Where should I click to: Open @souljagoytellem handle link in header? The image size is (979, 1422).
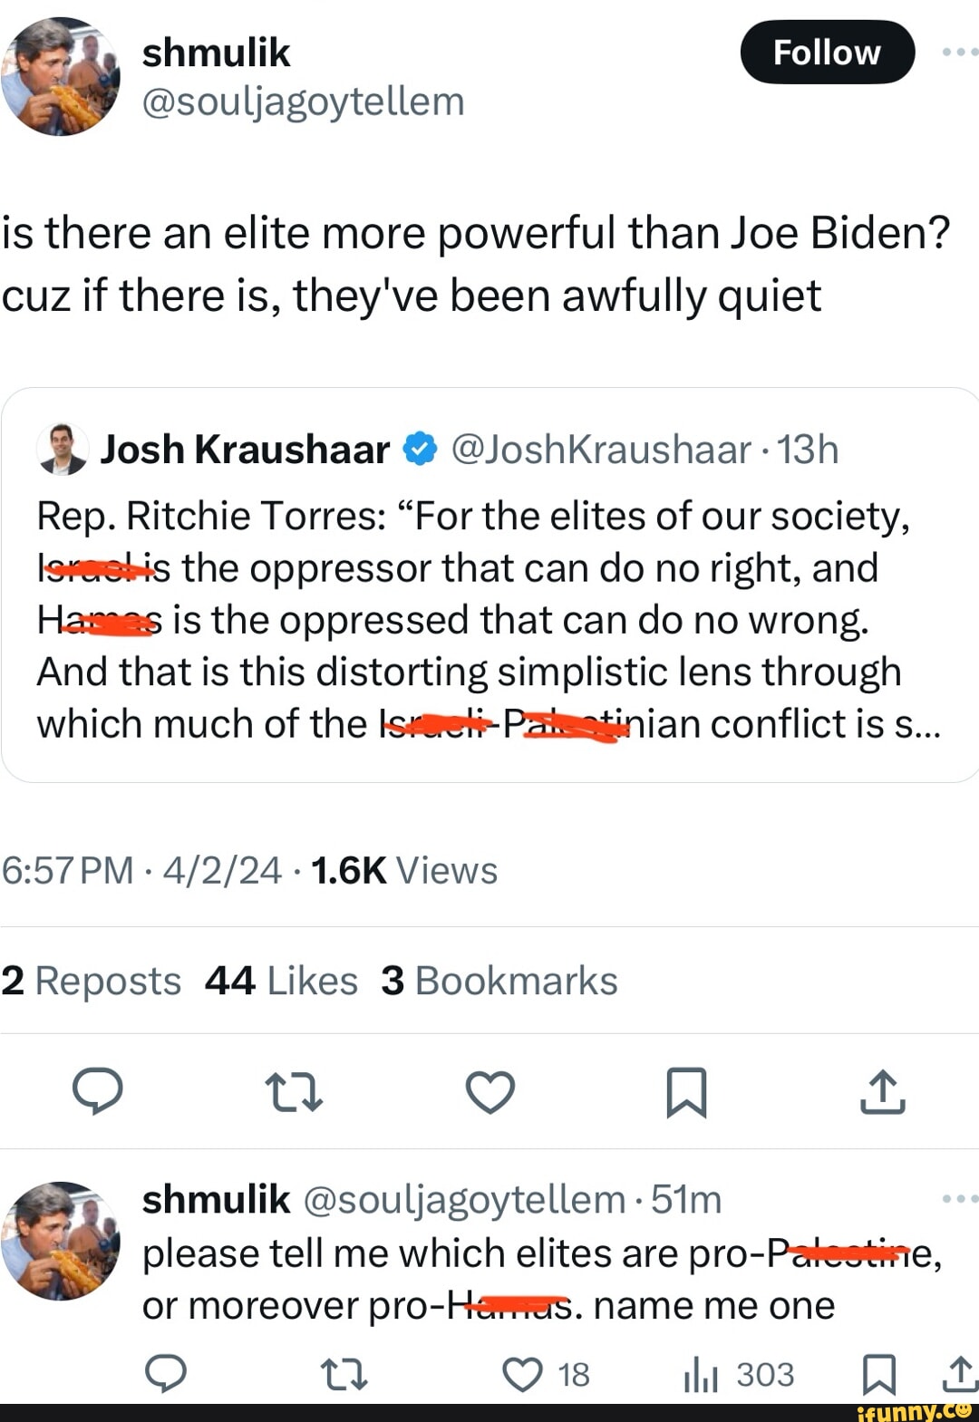click(x=303, y=102)
